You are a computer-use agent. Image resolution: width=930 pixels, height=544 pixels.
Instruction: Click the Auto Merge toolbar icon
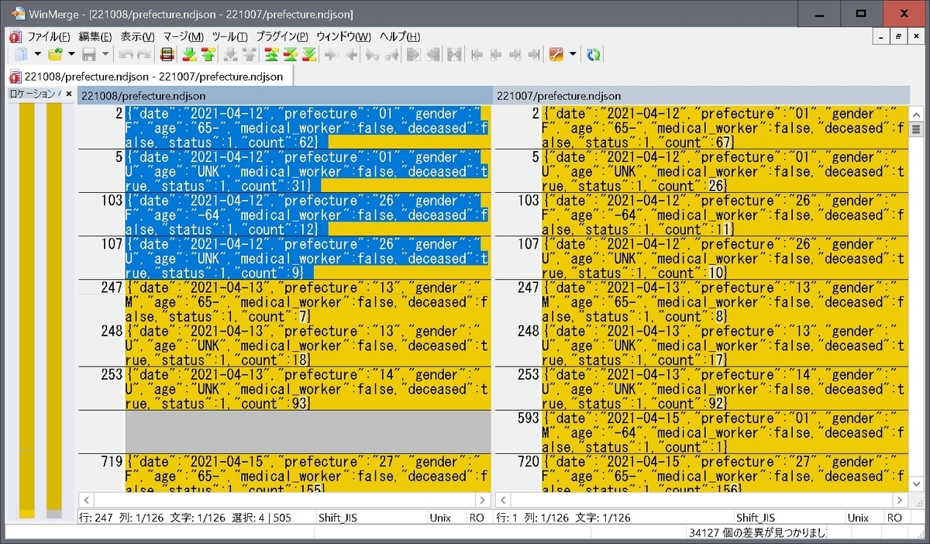point(454,54)
